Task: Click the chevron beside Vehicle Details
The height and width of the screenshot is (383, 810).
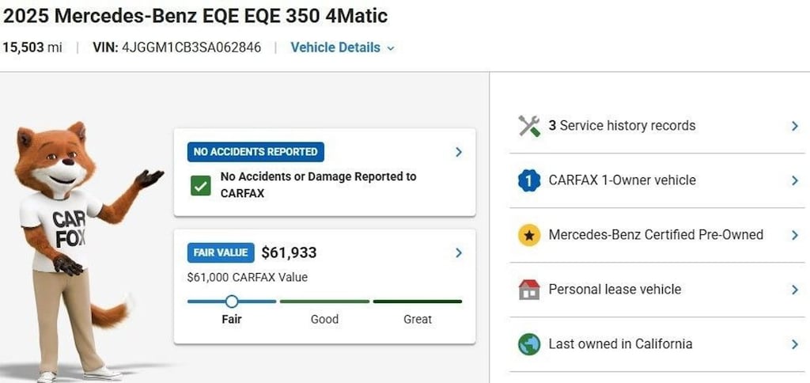Action: pyautogui.click(x=391, y=48)
